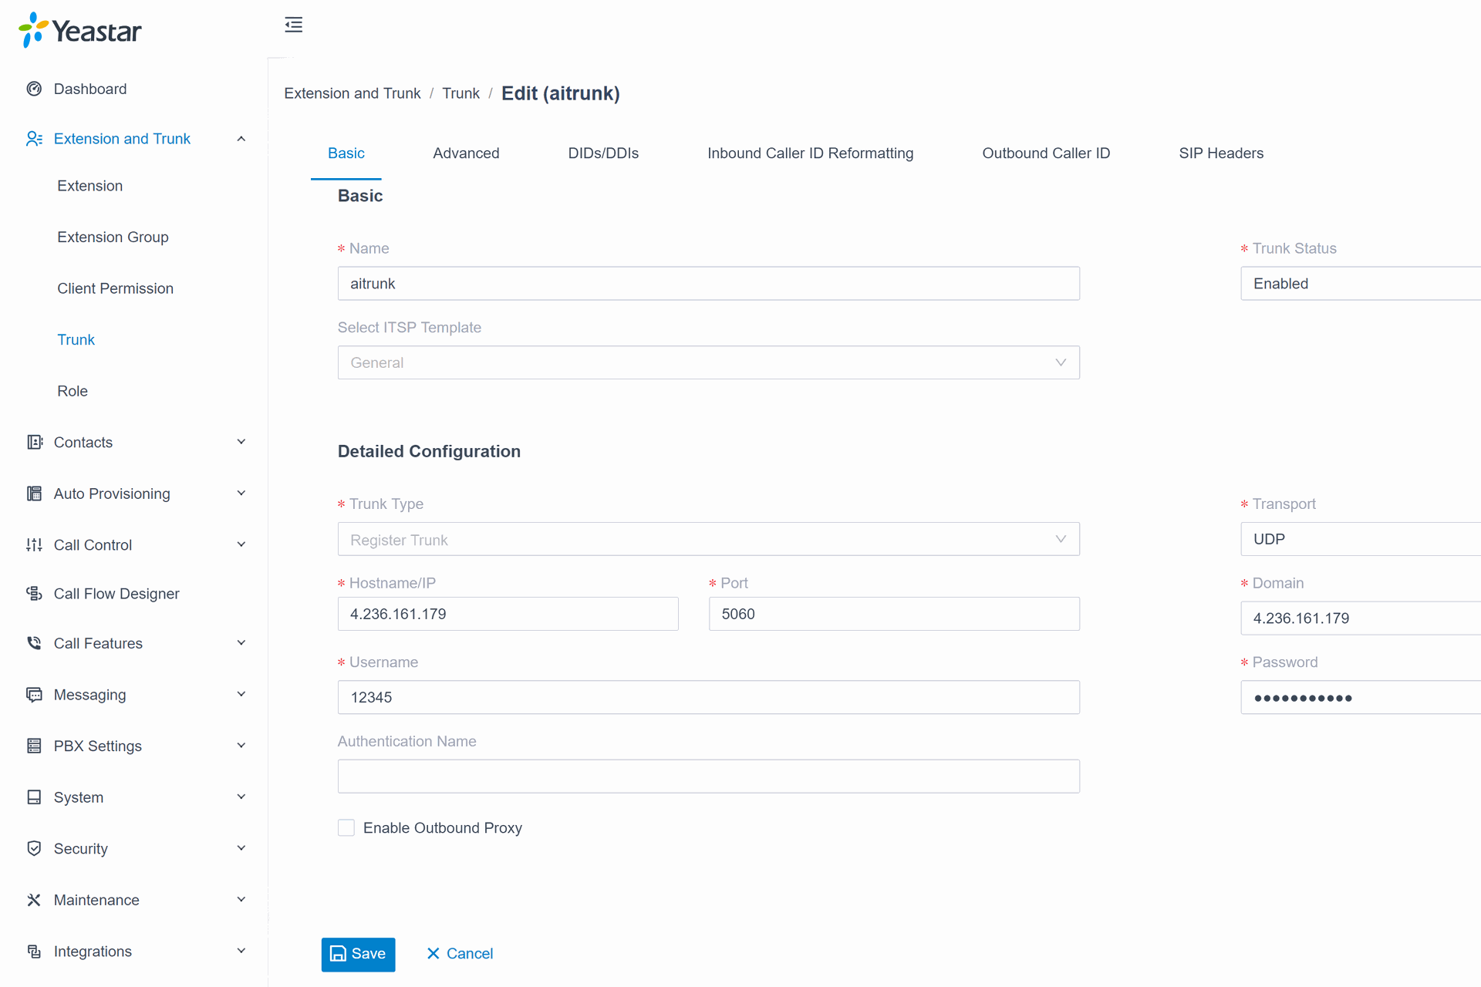Click the Save button
Screen dimensions: 1481x987
click(x=358, y=954)
